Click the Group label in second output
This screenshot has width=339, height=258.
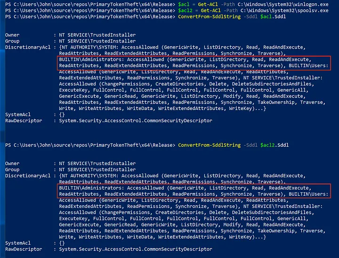(x=13, y=169)
